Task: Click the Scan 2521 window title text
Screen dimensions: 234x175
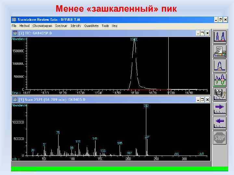Action: point(52,99)
